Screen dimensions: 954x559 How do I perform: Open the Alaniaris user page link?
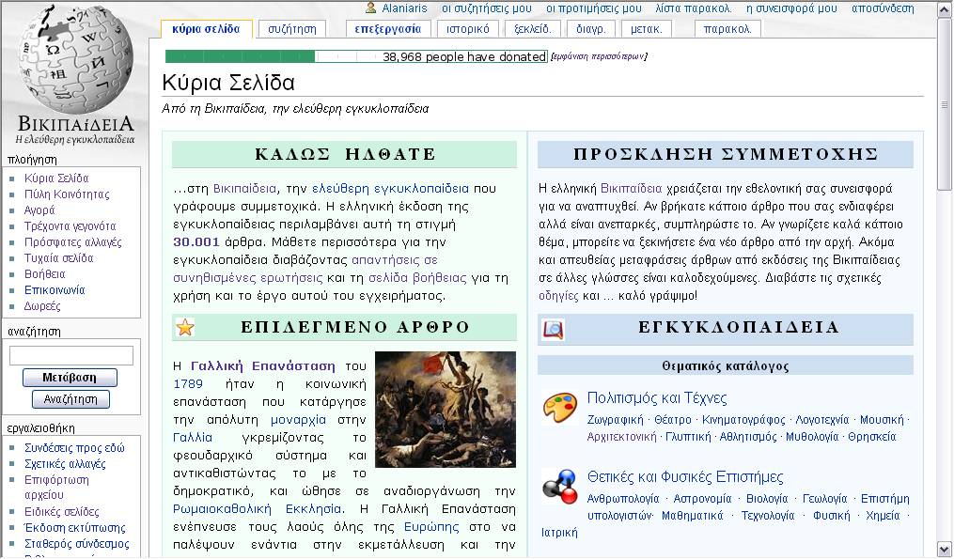tap(404, 8)
